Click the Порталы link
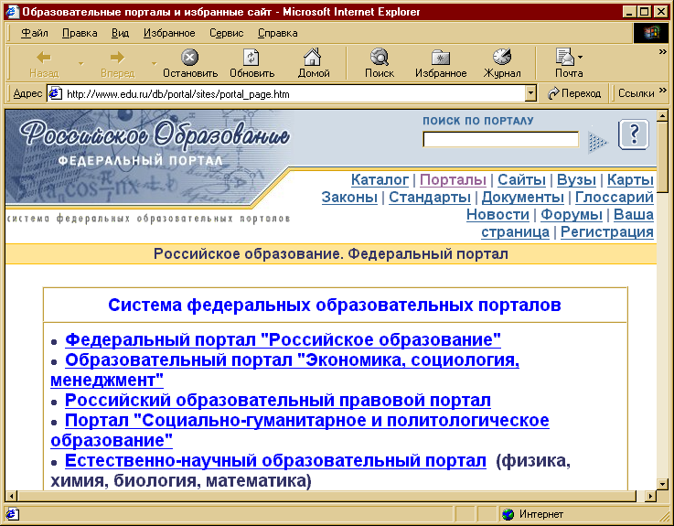 (x=453, y=179)
